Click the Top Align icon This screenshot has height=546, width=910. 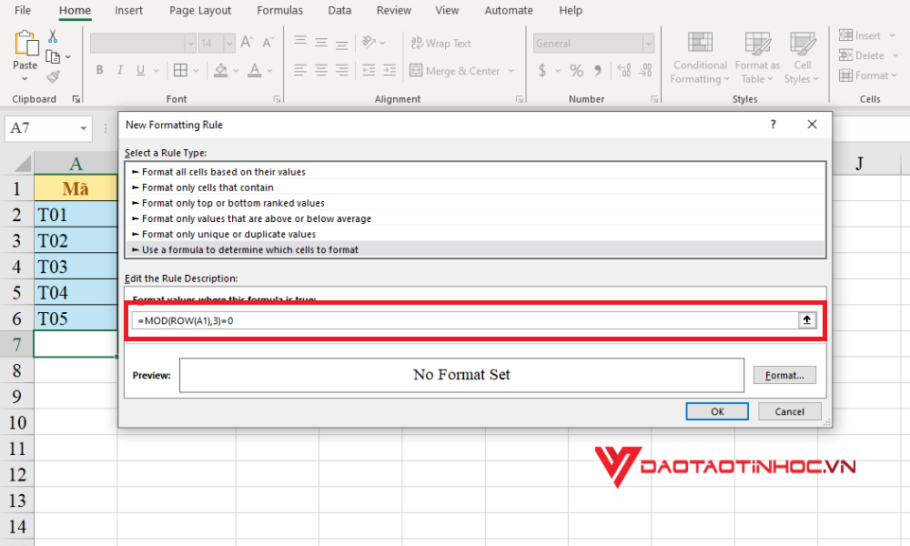[300, 42]
